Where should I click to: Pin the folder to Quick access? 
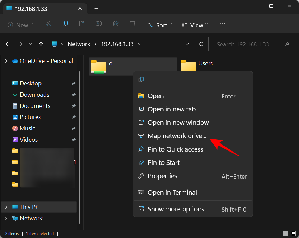click(175, 149)
